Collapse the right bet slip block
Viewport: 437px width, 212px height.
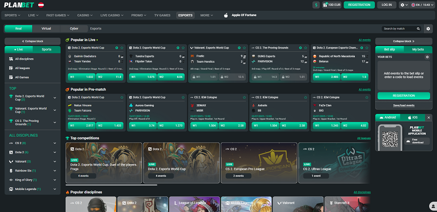[404, 41]
